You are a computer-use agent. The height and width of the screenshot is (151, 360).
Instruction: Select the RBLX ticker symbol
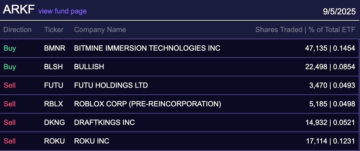[x=54, y=104]
